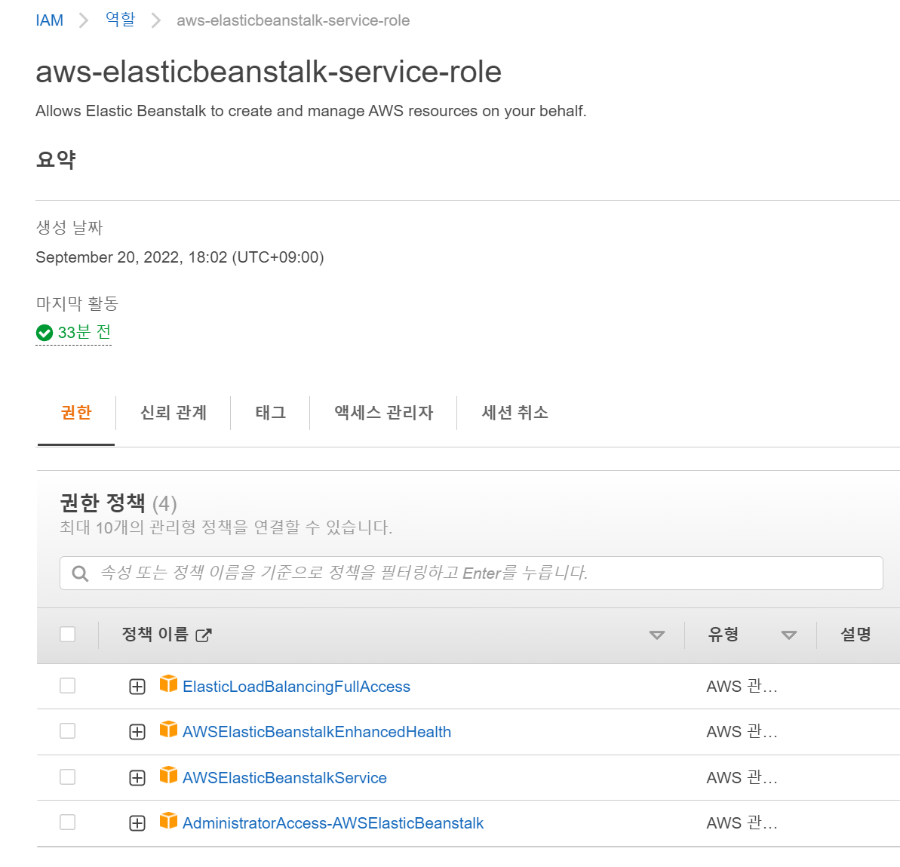
Task: Expand the ElasticLoadBalancingFullAccess policy details
Action: [137, 687]
